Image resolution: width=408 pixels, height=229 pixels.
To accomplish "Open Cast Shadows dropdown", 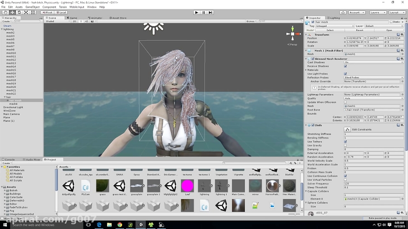I will [x=374, y=62].
